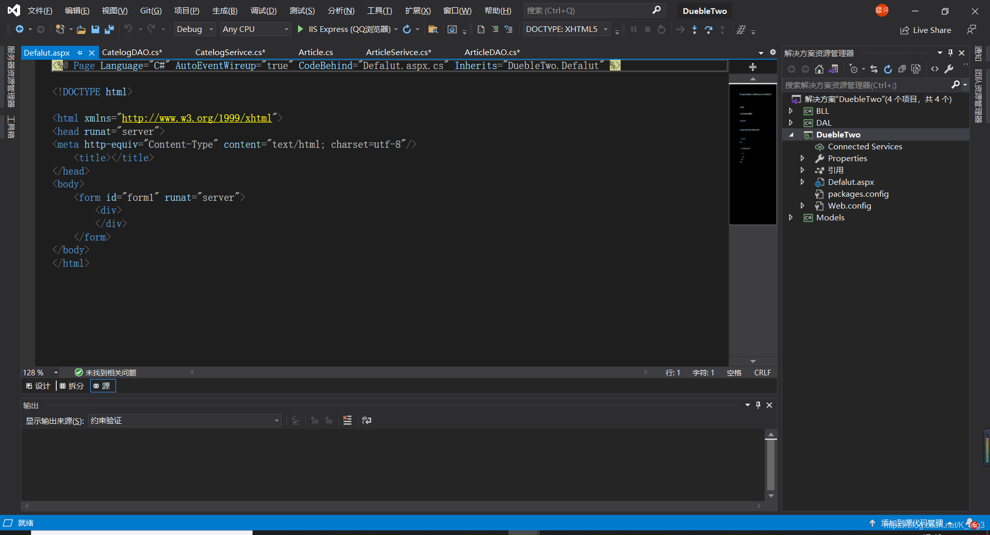This screenshot has height=535, width=990.
Task: Refresh Solution Explorer with refresh icon
Action: (x=888, y=69)
